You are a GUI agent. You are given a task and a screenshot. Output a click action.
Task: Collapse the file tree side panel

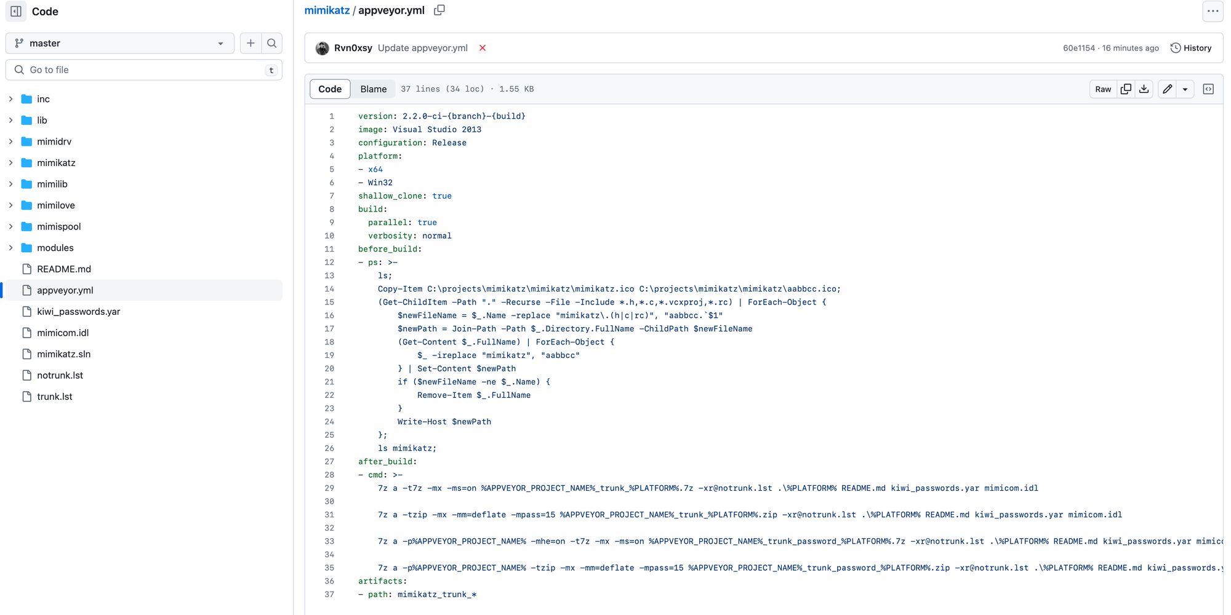[16, 11]
